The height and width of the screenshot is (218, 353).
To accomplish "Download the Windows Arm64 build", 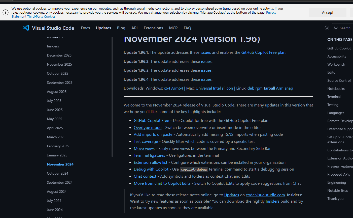I will coord(177,88).
